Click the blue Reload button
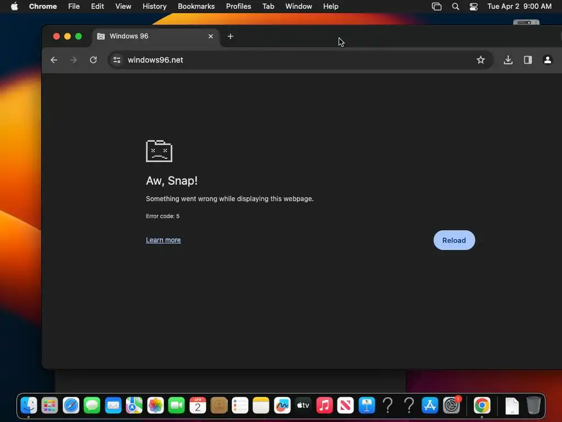562x422 pixels. point(454,240)
